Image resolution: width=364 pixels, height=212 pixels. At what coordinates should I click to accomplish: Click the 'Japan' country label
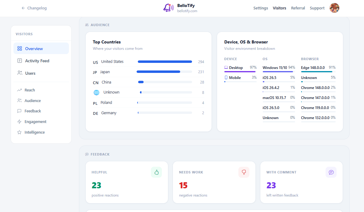pos(105,72)
